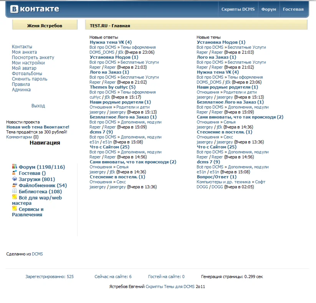Screen dimensions: 316x303
Task: Click Сейчас на сайте: 6
Action: point(113,277)
